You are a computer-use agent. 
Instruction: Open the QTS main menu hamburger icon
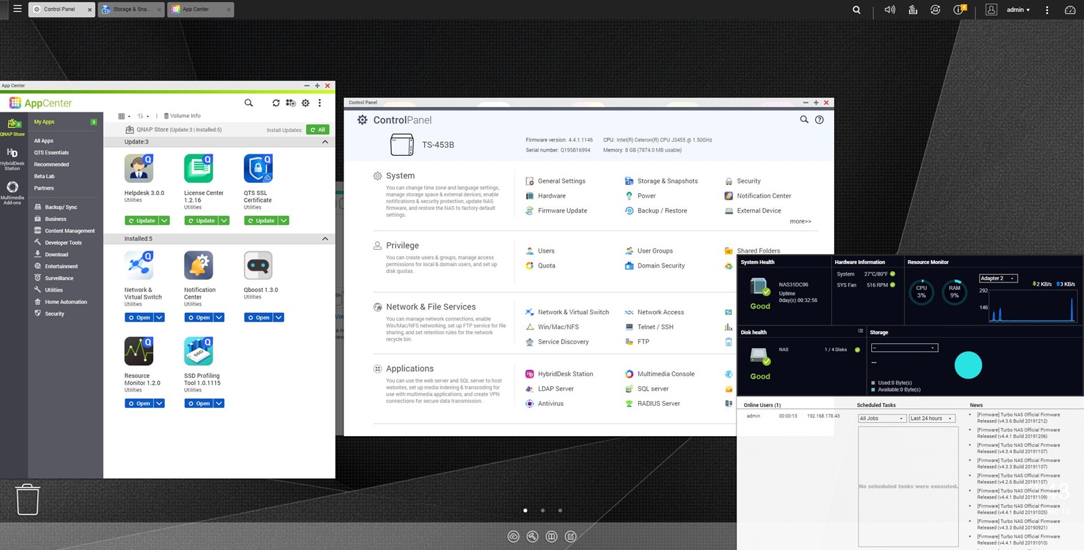(x=17, y=9)
